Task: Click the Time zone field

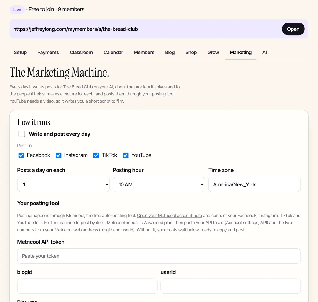Action: click(254, 184)
